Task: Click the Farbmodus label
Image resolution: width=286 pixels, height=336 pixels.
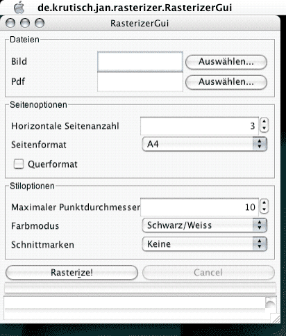Action: tap(35, 226)
